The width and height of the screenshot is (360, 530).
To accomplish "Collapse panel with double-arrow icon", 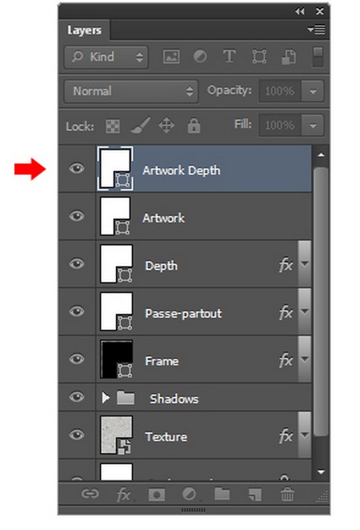I will 299,11.
